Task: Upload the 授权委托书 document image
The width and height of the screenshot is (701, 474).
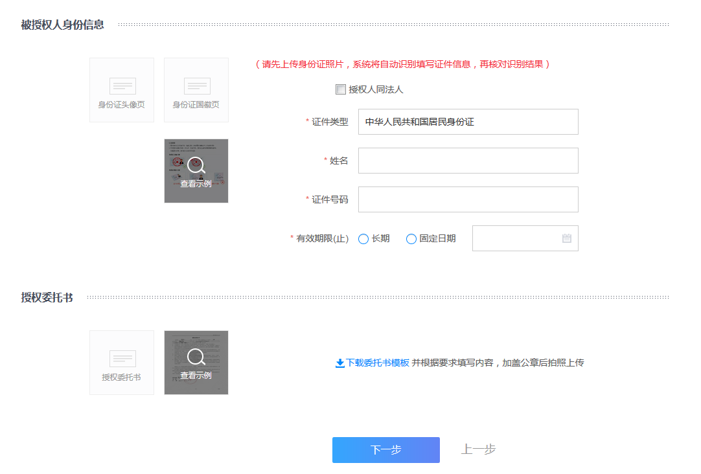Action: click(122, 363)
